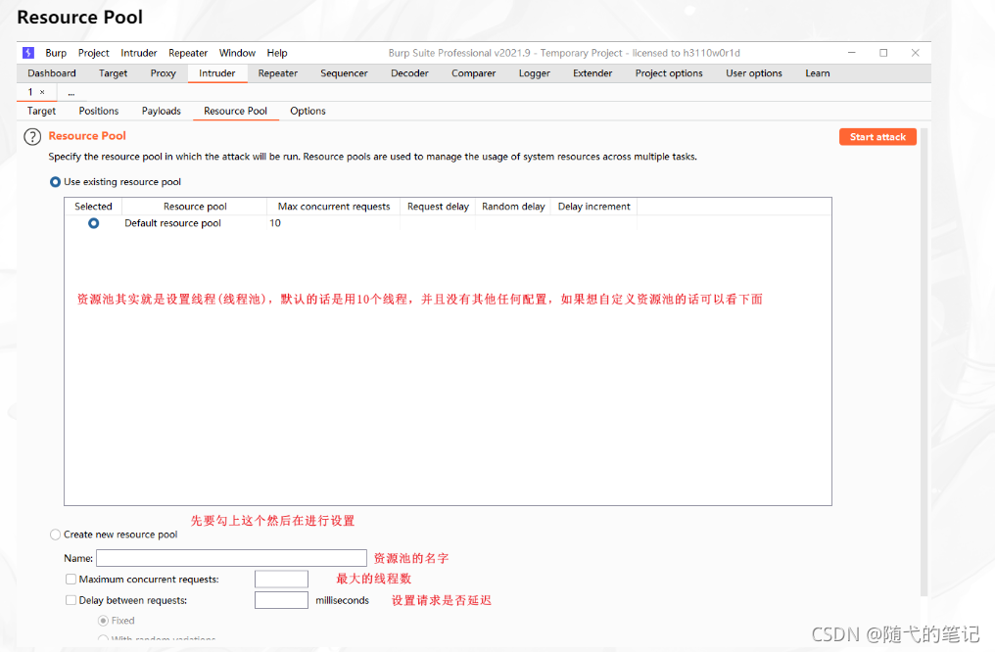Select Intruder attack tab 1
995x652 pixels.
[x=29, y=92]
